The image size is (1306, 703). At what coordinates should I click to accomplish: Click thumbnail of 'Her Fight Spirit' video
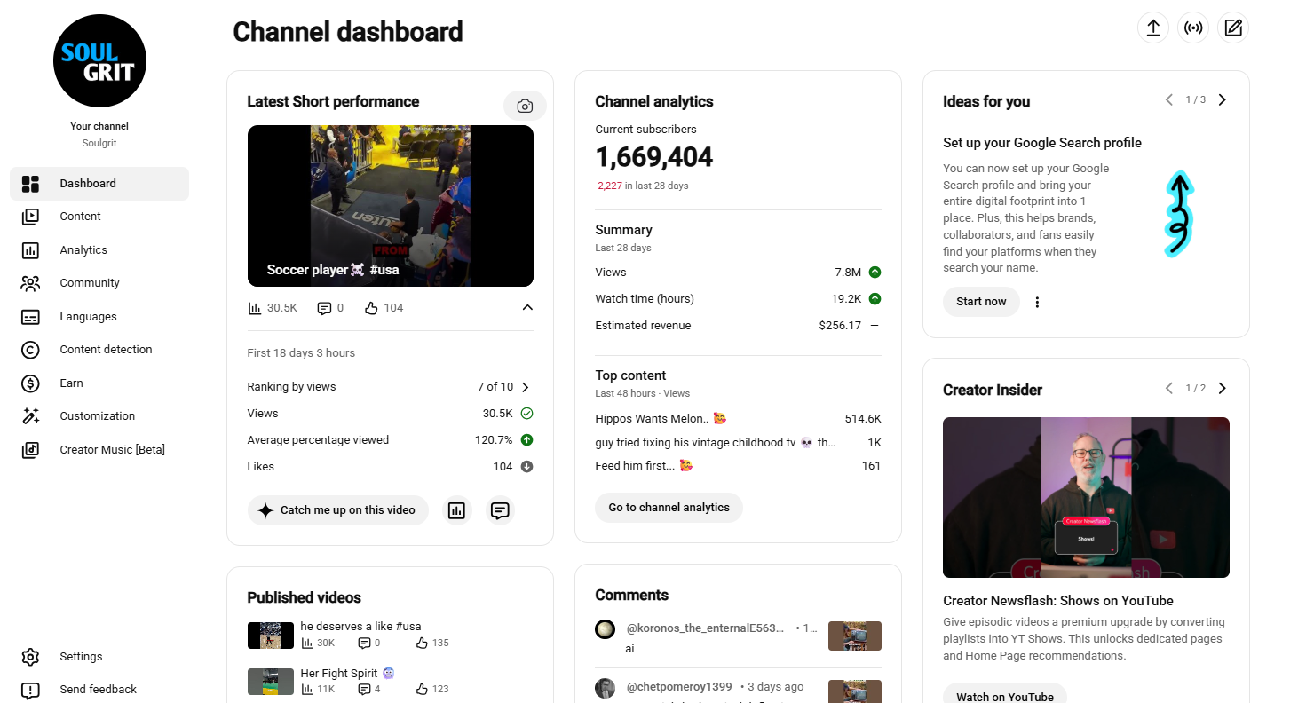click(271, 682)
